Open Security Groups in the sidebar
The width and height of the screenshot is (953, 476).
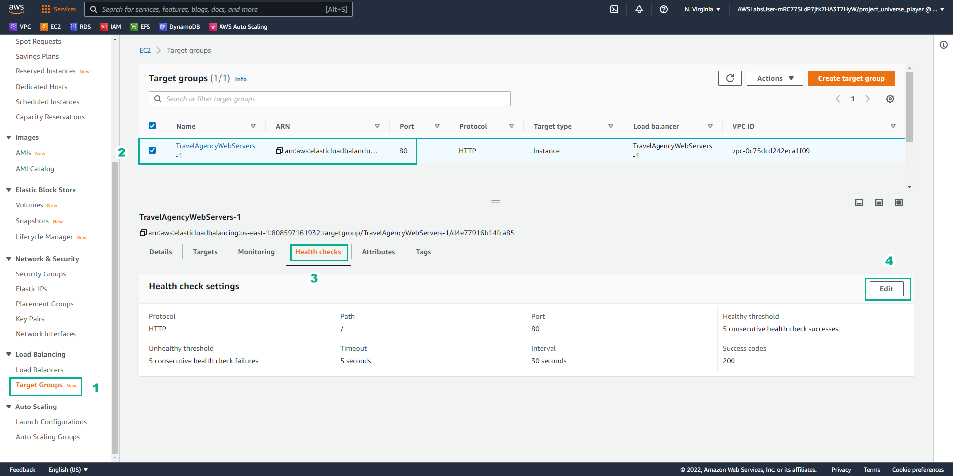41,274
